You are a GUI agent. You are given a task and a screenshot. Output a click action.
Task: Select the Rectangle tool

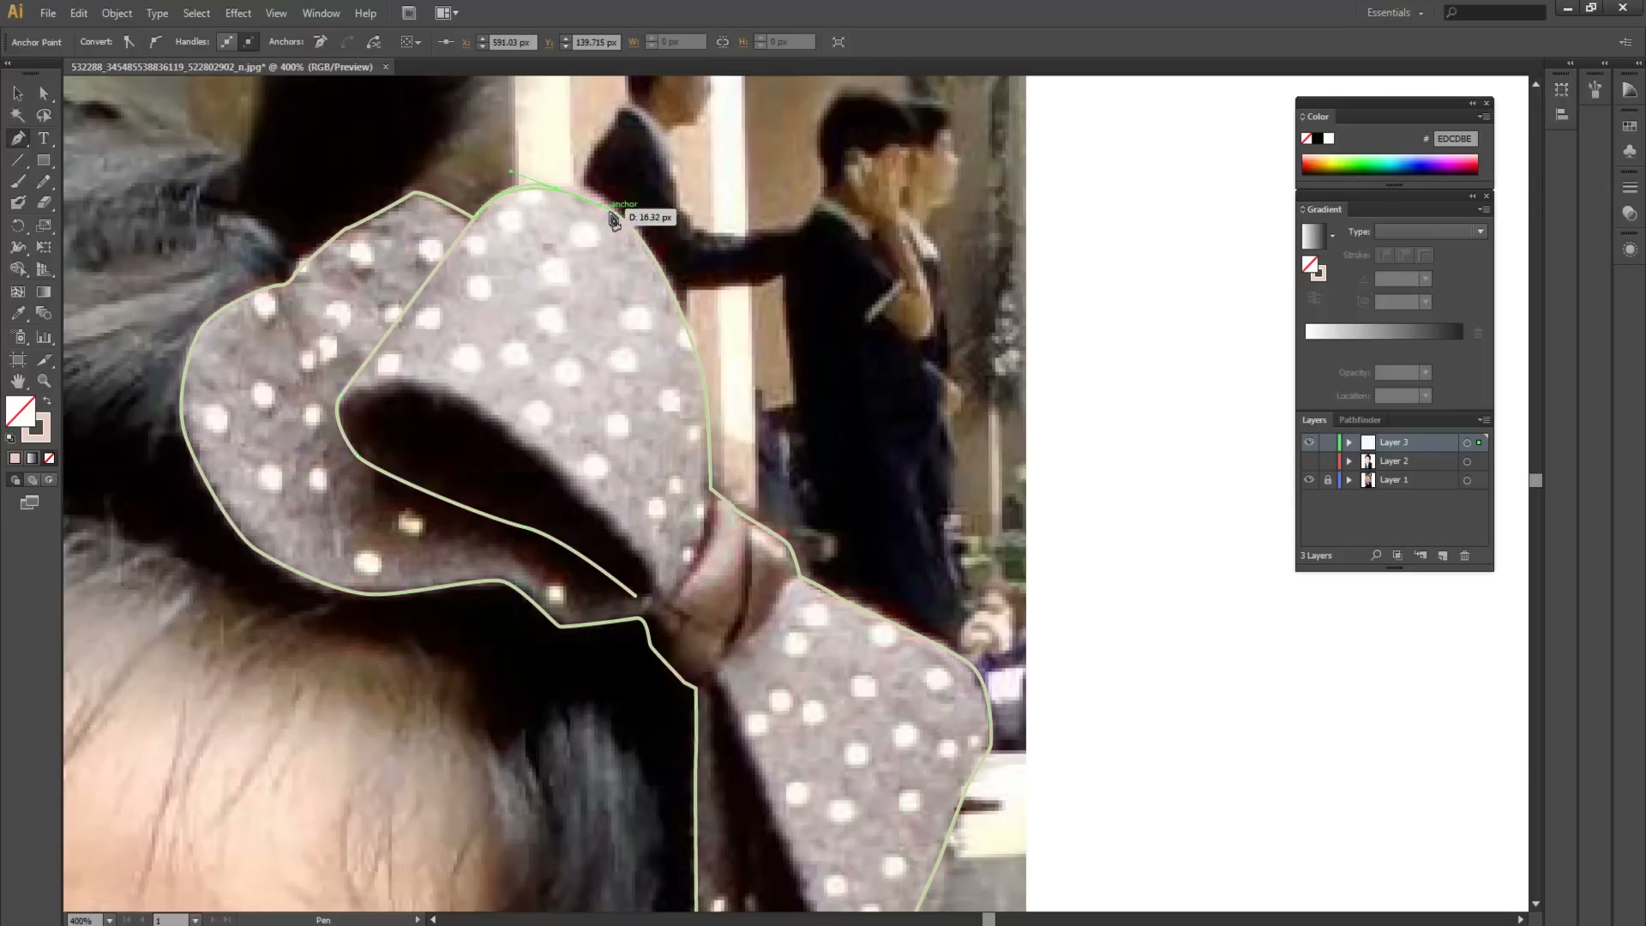[x=44, y=160]
